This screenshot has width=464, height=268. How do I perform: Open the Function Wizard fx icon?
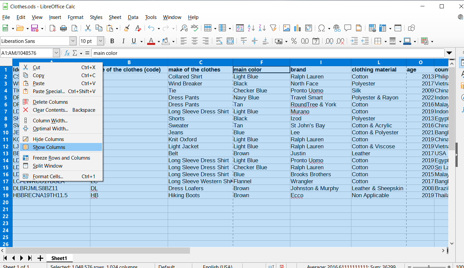[67, 53]
